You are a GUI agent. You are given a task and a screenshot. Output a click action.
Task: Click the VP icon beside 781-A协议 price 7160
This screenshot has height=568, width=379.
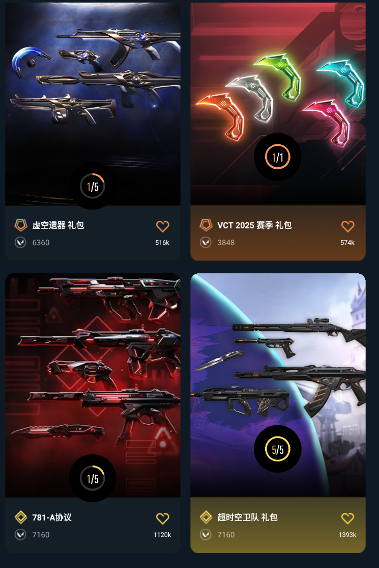pyautogui.click(x=20, y=534)
